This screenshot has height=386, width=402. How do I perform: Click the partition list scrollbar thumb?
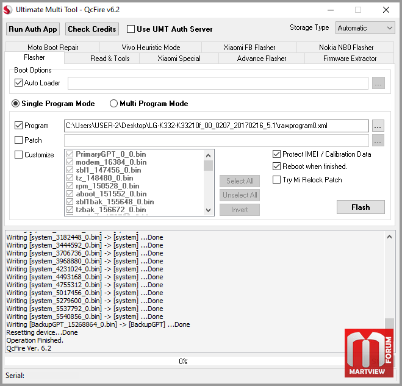[x=209, y=165]
